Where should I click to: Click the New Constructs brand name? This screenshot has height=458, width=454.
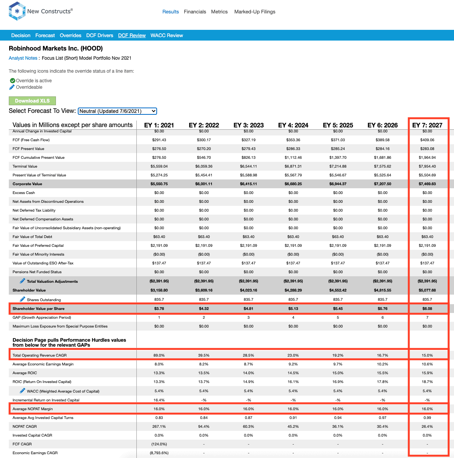(50, 11)
